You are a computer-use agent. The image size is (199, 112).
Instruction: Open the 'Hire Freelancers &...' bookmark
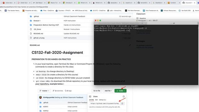coord(151,11)
